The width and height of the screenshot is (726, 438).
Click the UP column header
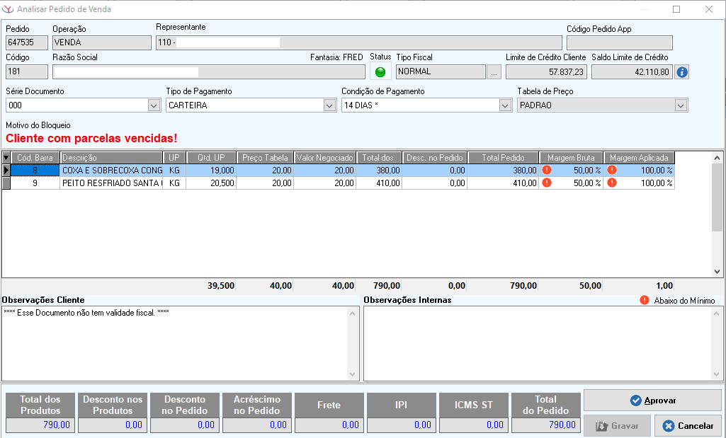pyautogui.click(x=174, y=158)
